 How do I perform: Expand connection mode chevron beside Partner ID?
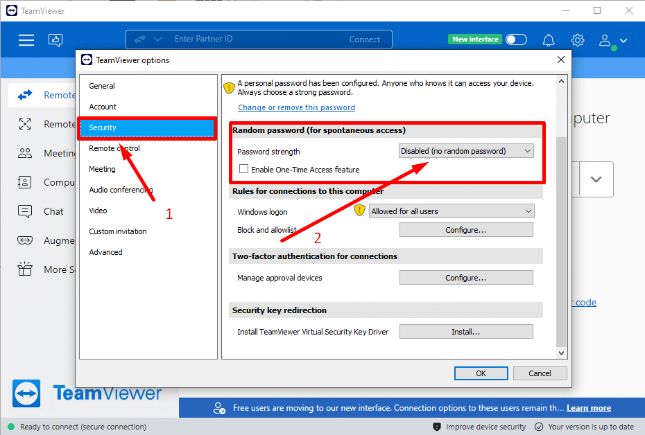(157, 39)
